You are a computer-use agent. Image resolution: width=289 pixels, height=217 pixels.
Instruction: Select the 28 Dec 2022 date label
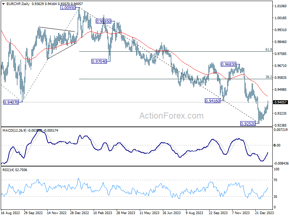[x=79, y=213]
